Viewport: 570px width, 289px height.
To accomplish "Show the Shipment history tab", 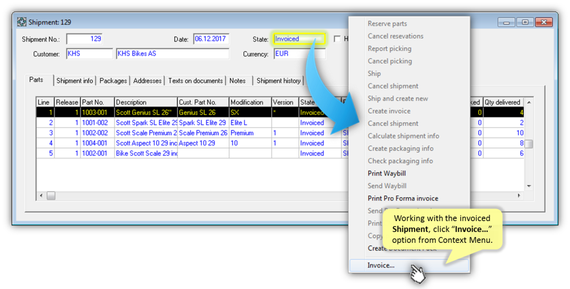I will point(279,80).
